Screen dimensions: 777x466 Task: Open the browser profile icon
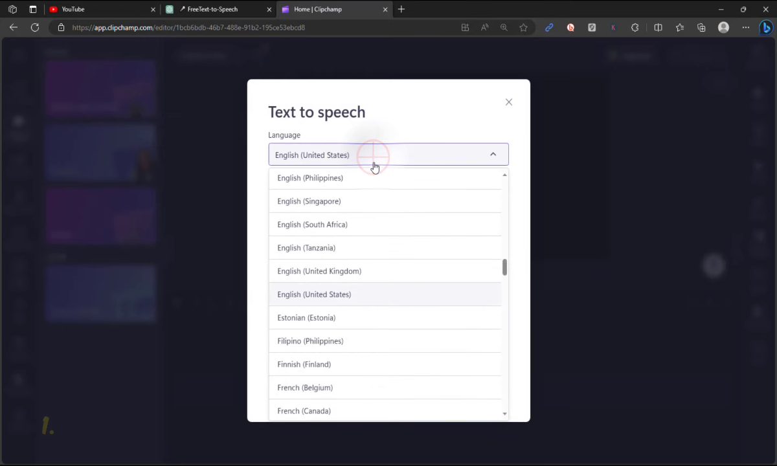coord(723,27)
